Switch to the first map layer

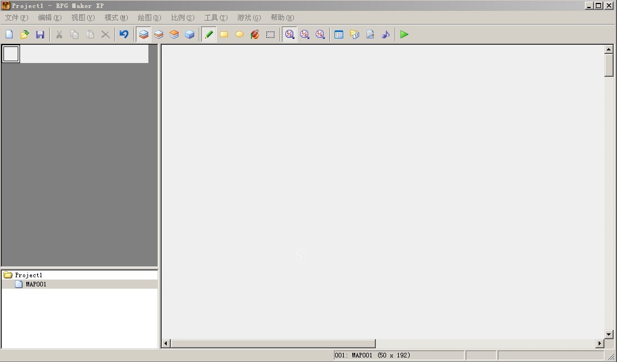coord(143,34)
